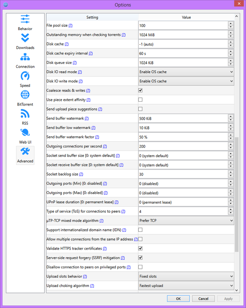Decrease Outstanding memory value with down arrow
The width and height of the screenshot is (246, 308).
point(231,37)
